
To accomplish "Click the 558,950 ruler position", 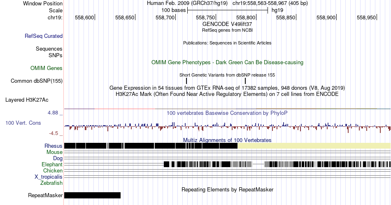I will pyautogui.click(x=366, y=17).
